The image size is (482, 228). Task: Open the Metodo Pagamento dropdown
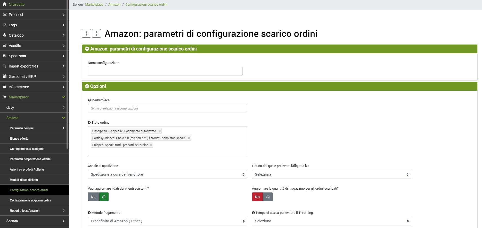pyautogui.click(x=167, y=221)
